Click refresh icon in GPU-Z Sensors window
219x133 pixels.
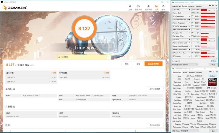click(213, 6)
